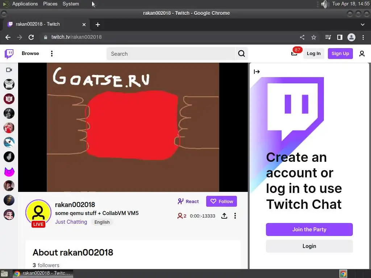Click the Log In button
371x278 pixels.
click(x=313, y=54)
